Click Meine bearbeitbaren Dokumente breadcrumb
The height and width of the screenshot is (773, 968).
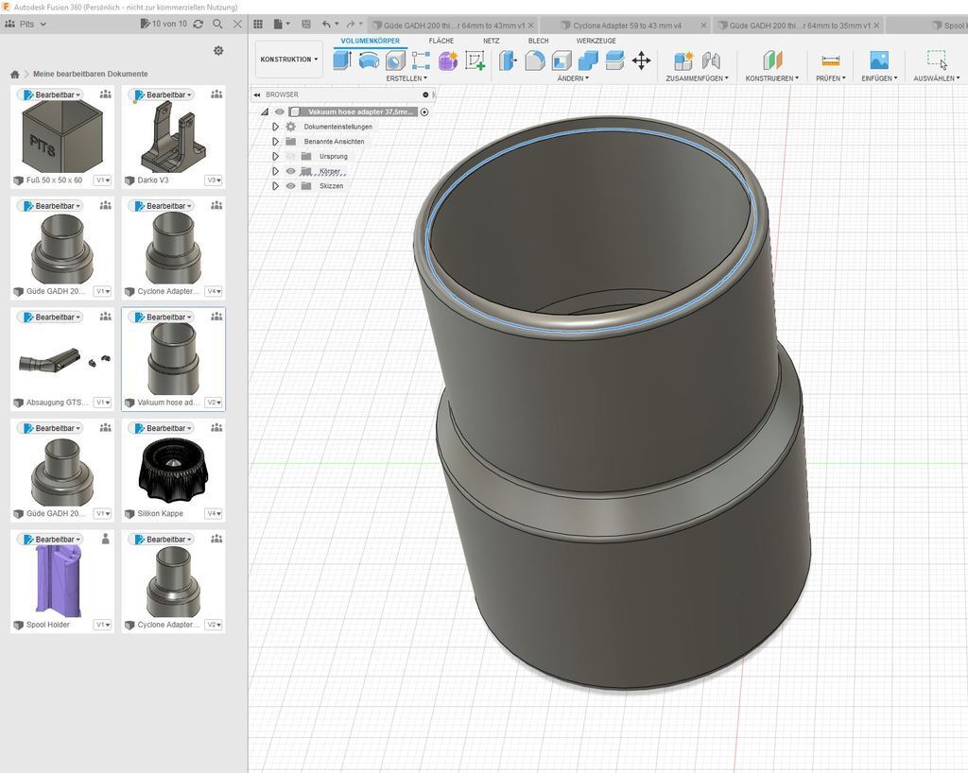pos(90,73)
